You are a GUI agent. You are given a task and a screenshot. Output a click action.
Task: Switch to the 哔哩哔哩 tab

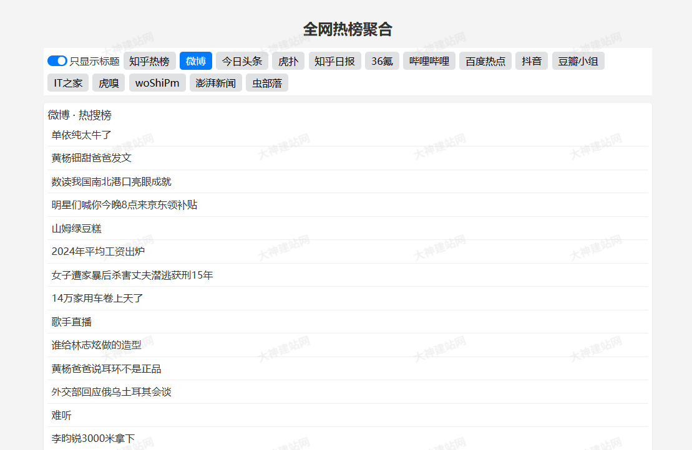click(x=429, y=61)
